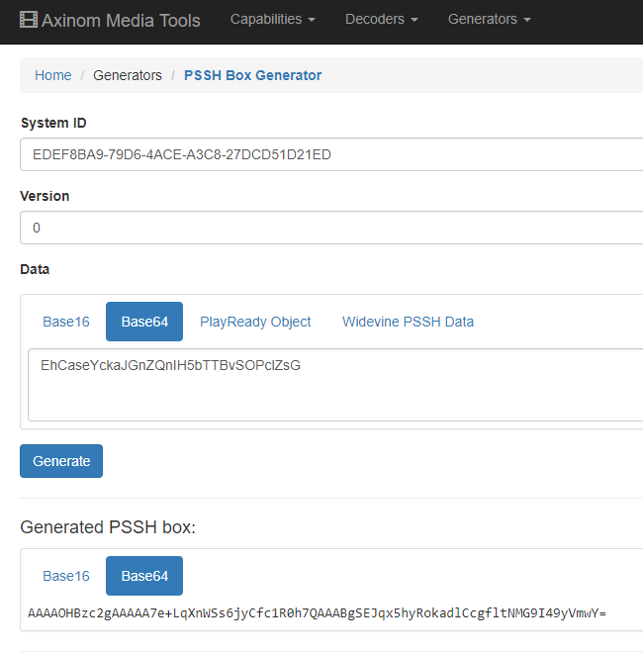This screenshot has height=654, width=643.
Task: Select the Base64 Data tab
Action: pos(144,322)
